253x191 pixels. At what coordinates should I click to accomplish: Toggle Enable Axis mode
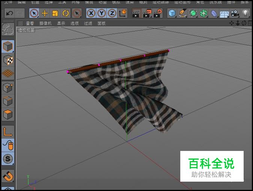(8, 132)
